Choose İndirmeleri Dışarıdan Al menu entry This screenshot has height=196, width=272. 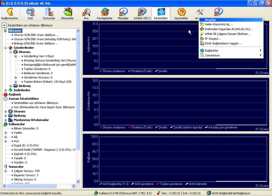pos(231,29)
